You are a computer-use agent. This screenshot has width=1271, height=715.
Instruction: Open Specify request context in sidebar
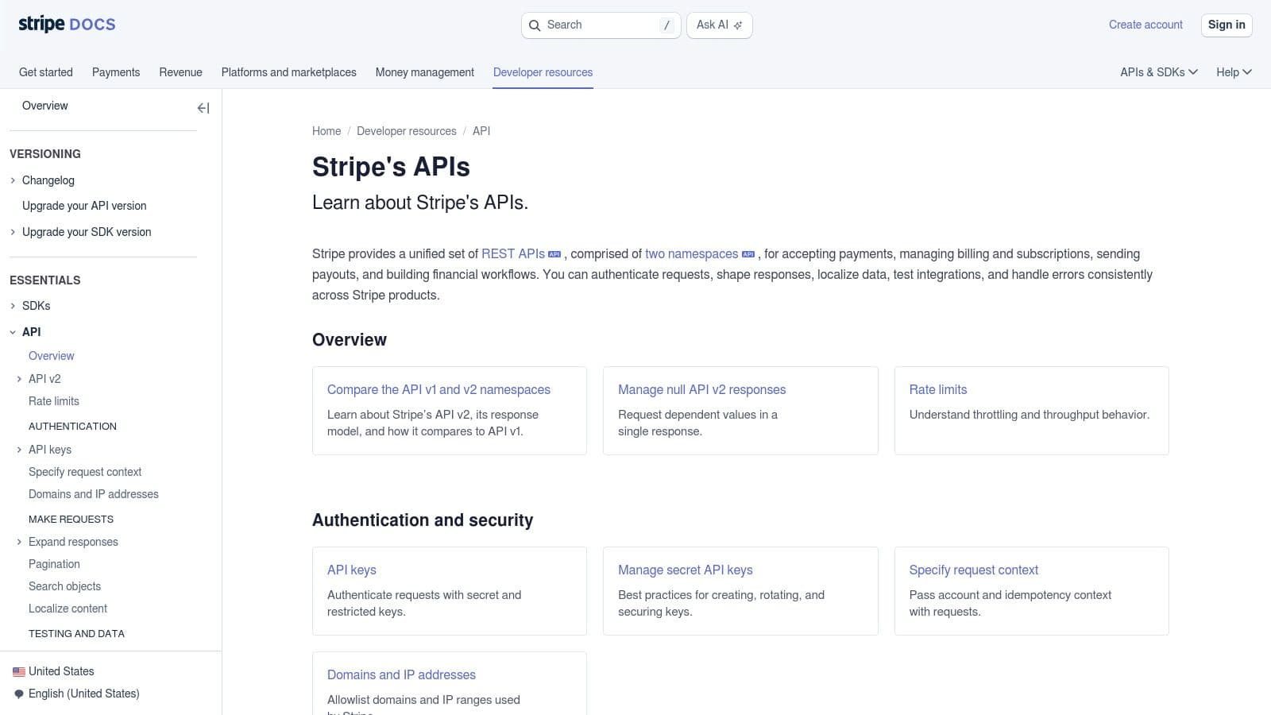pyautogui.click(x=85, y=472)
